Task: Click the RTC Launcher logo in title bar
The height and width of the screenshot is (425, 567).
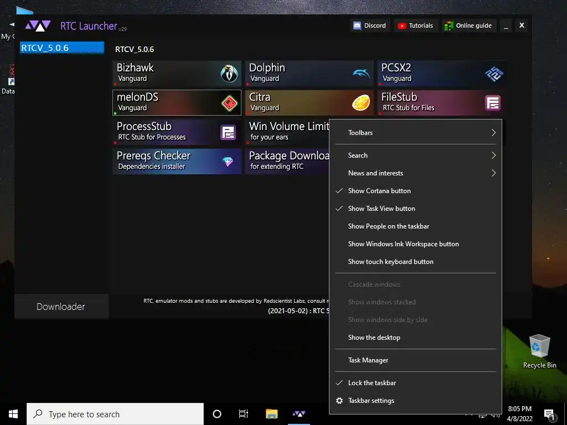Action: click(38, 26)
